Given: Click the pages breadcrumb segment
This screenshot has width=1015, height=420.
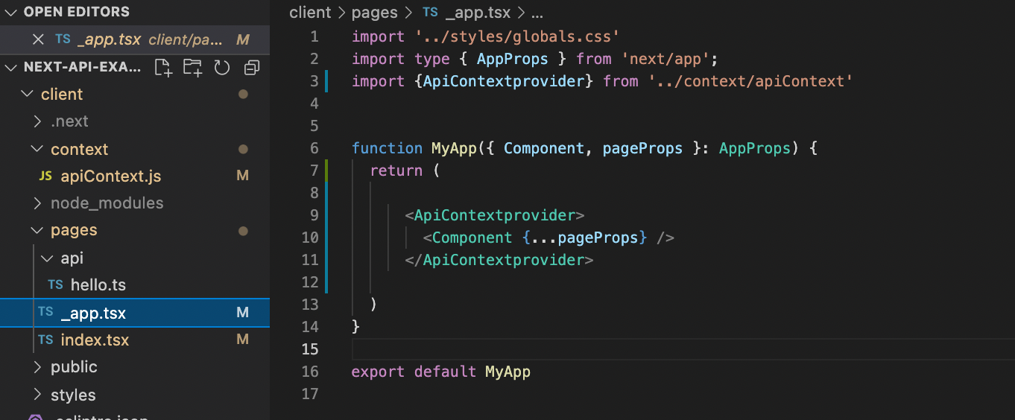Looking at the screenshot, I should click(x=376, y=13).
